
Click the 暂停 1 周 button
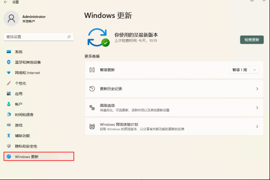[x=240, y=70]
